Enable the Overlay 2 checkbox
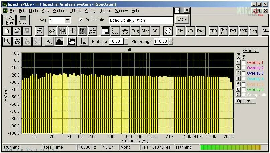Viewport: 270px width, 153px height. tap(244, 68)
